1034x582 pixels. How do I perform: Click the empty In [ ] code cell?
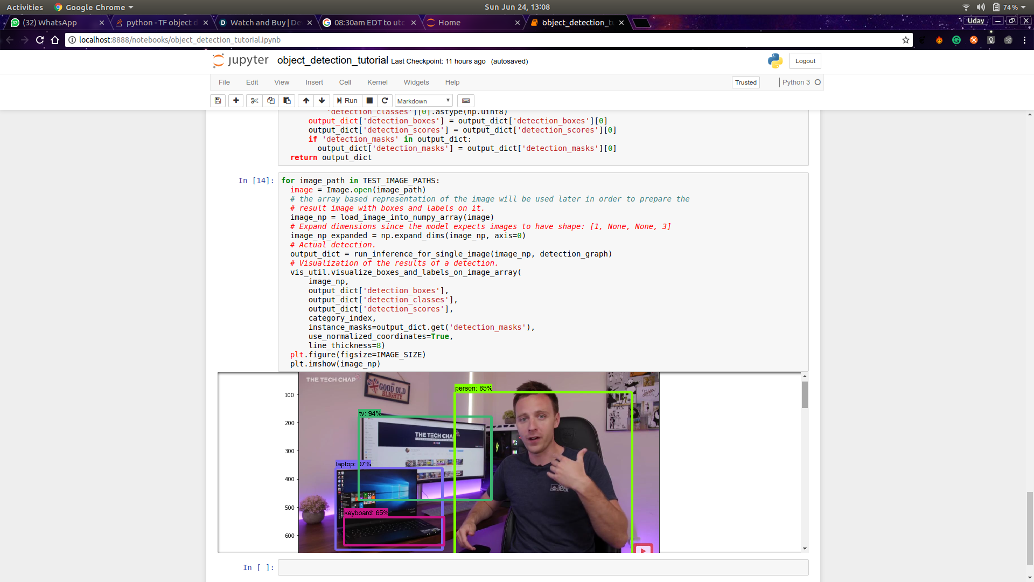tap(543, 567)
